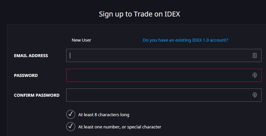This screenshot has width=266, height=136.
Task: Click the word "IDEX" in the page heading
Action: [173, 14]
